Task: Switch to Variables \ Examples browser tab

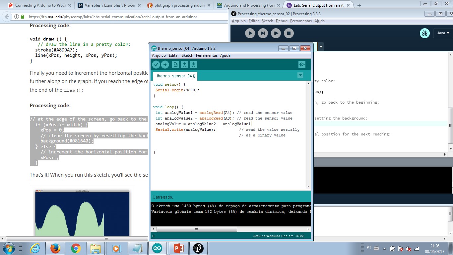Action: [109, 5]
